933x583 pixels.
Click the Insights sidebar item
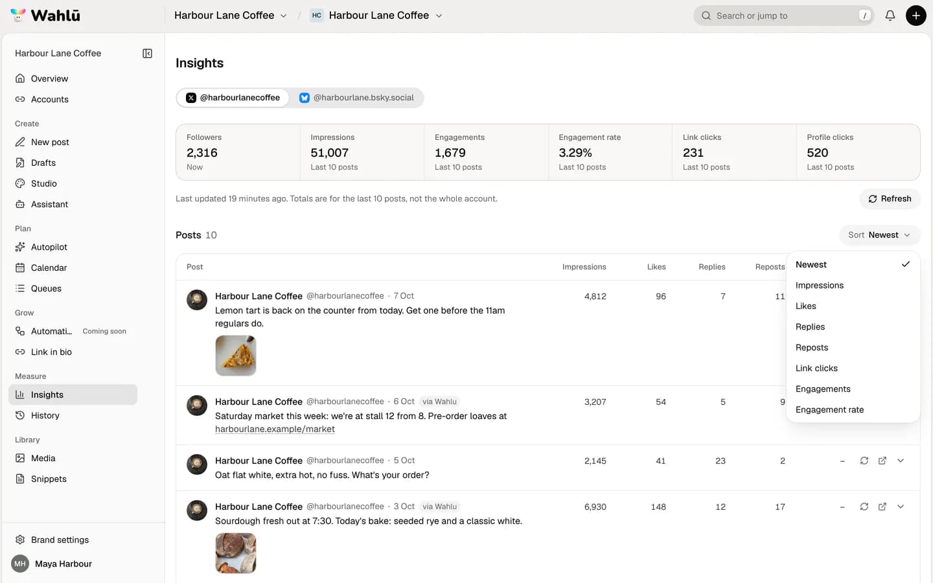pyautogui.click(x=73, y=394)
